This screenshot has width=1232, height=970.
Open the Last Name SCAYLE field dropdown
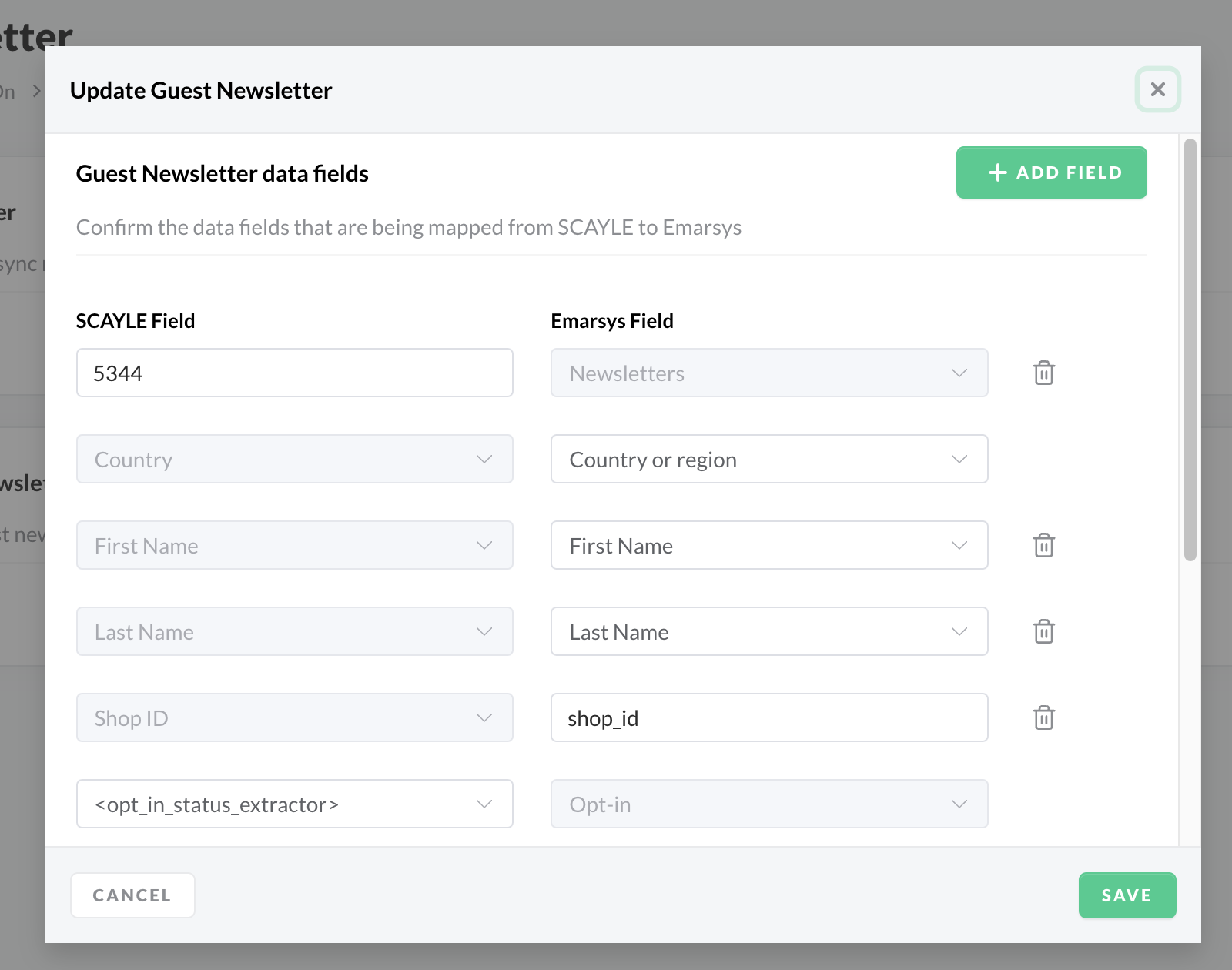295,631
